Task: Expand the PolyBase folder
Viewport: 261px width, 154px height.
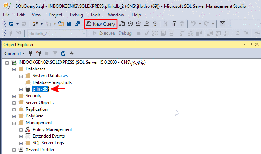Action: click(14, 116)
